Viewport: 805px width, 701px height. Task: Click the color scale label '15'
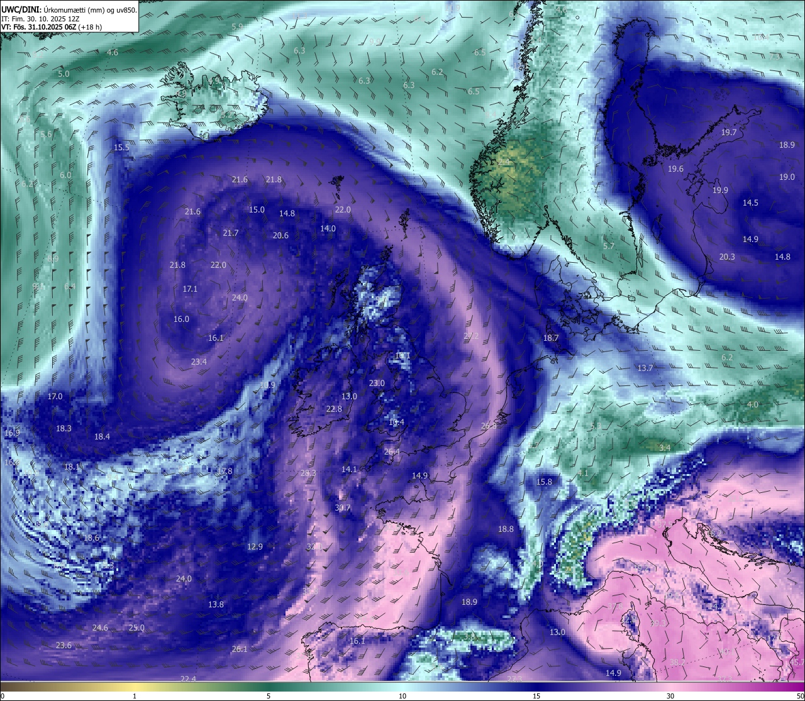click(536, 696)
